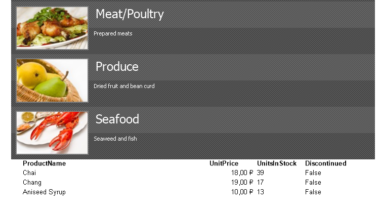This screenshot has width=380, height=214.
Task: Click the Seafood lobster image
Action: point(52,133)
